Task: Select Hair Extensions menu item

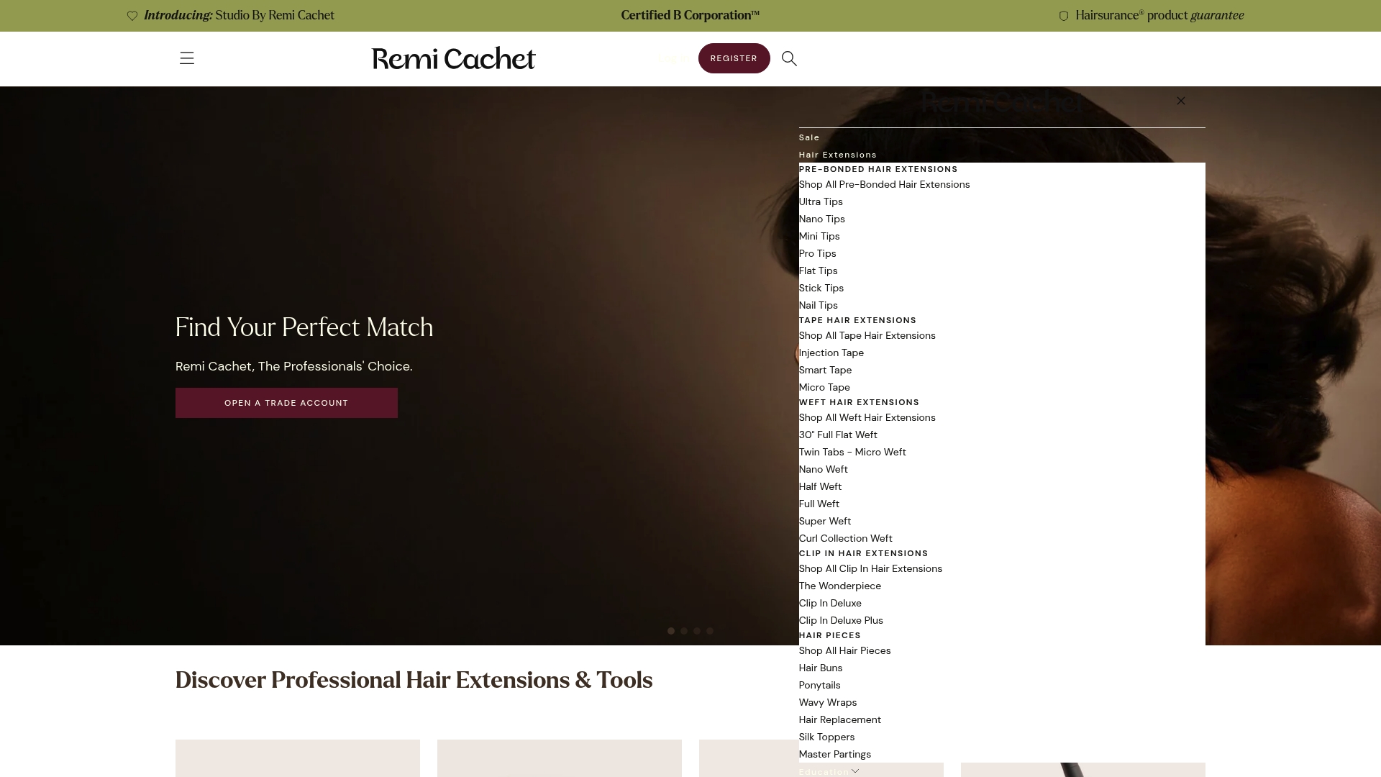Action: (x=838, y=155)
